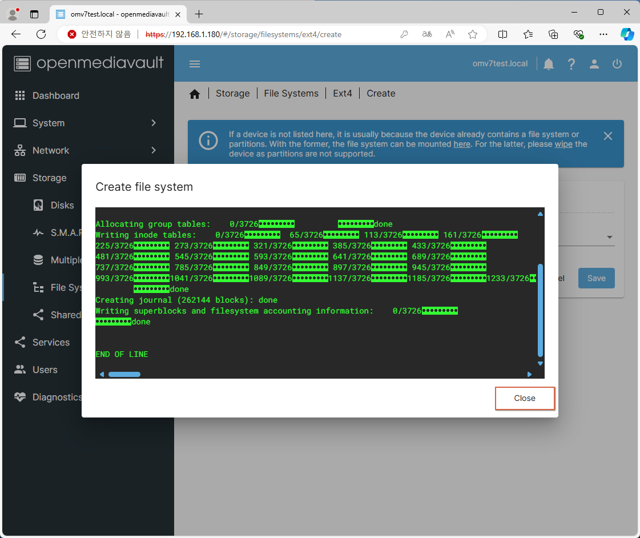The width and height of the screenshot is (640, 538).
Task: Open the Storage menu item
Action: 50,178
